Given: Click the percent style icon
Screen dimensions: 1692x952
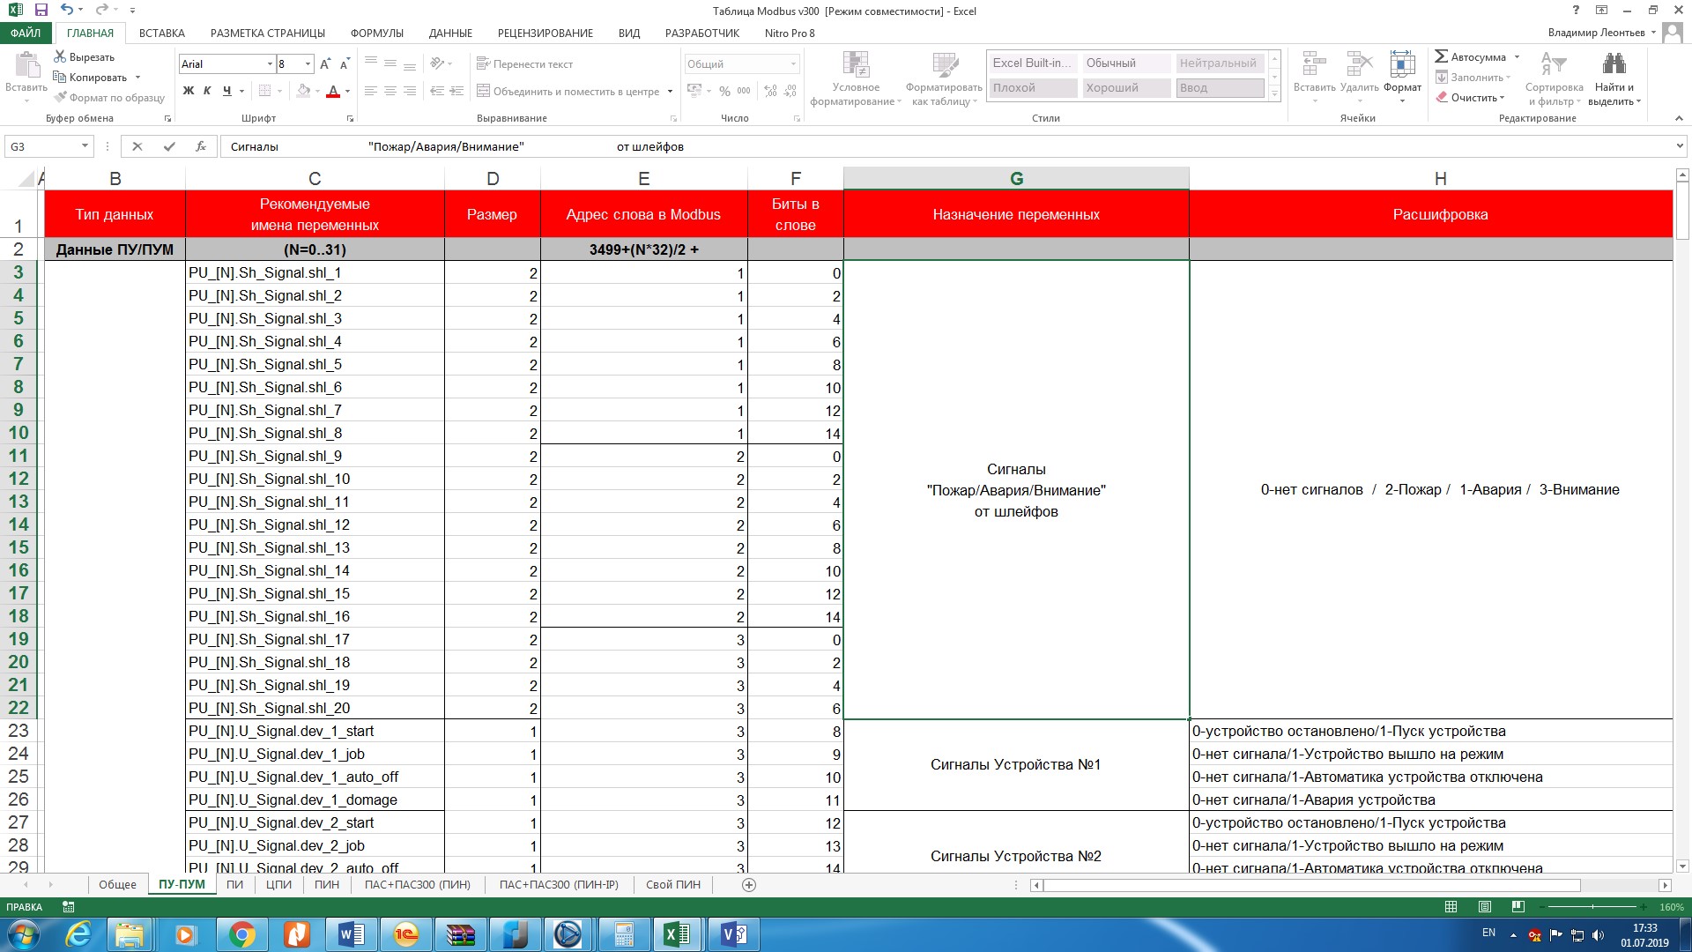Looking at the screenshot, I should [x=724, y=91].
